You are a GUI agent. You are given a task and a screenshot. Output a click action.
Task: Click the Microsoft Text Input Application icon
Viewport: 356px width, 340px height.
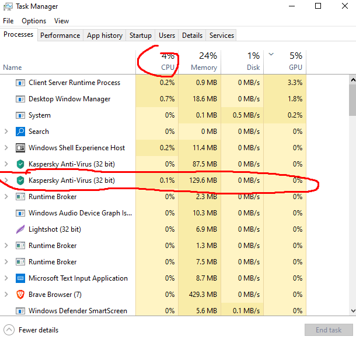[x=20, y=278]
